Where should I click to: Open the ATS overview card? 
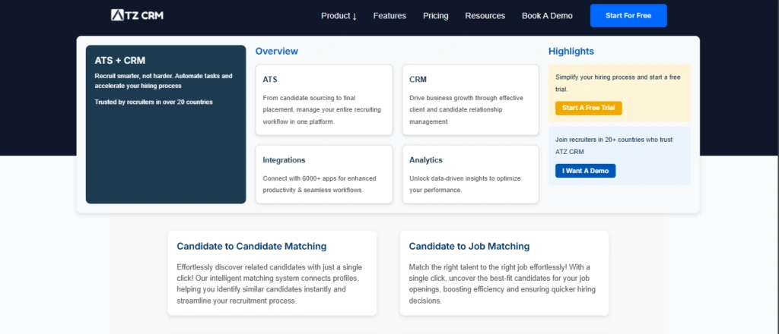[x=324, y=99]
